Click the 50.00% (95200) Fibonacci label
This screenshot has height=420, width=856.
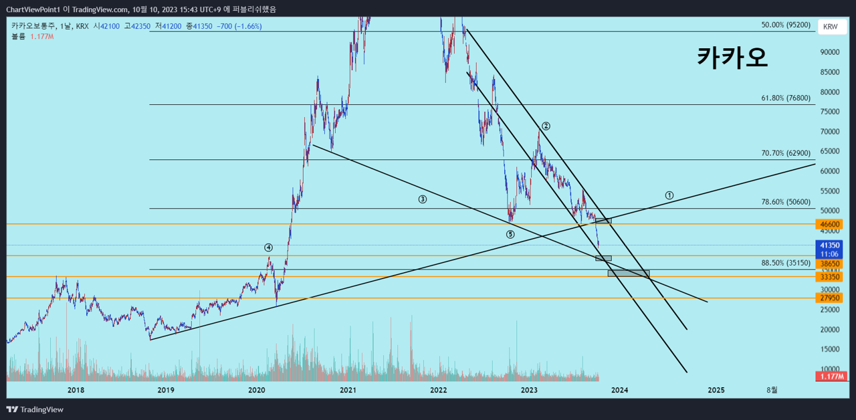pyautogui.click(x=786, y=25)
